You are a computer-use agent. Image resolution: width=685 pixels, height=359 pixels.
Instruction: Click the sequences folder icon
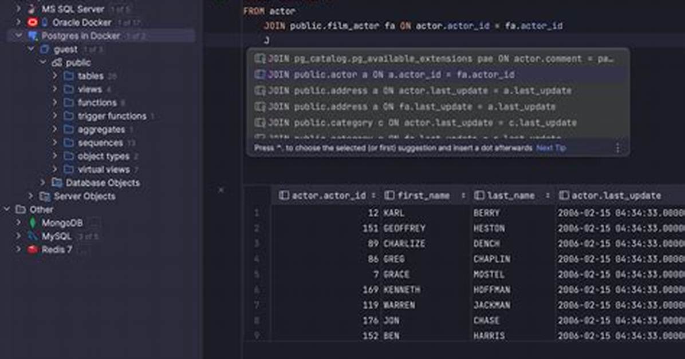click(x=69, y=143)
